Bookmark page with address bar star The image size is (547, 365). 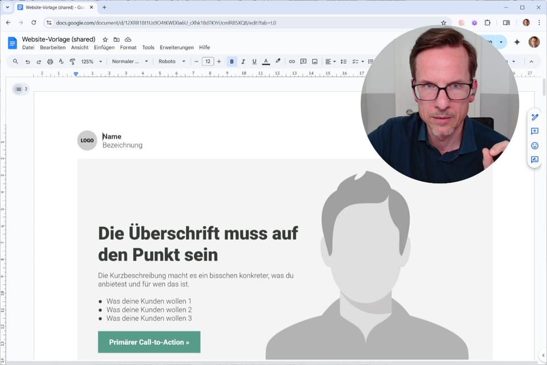[x=443, y=23]
